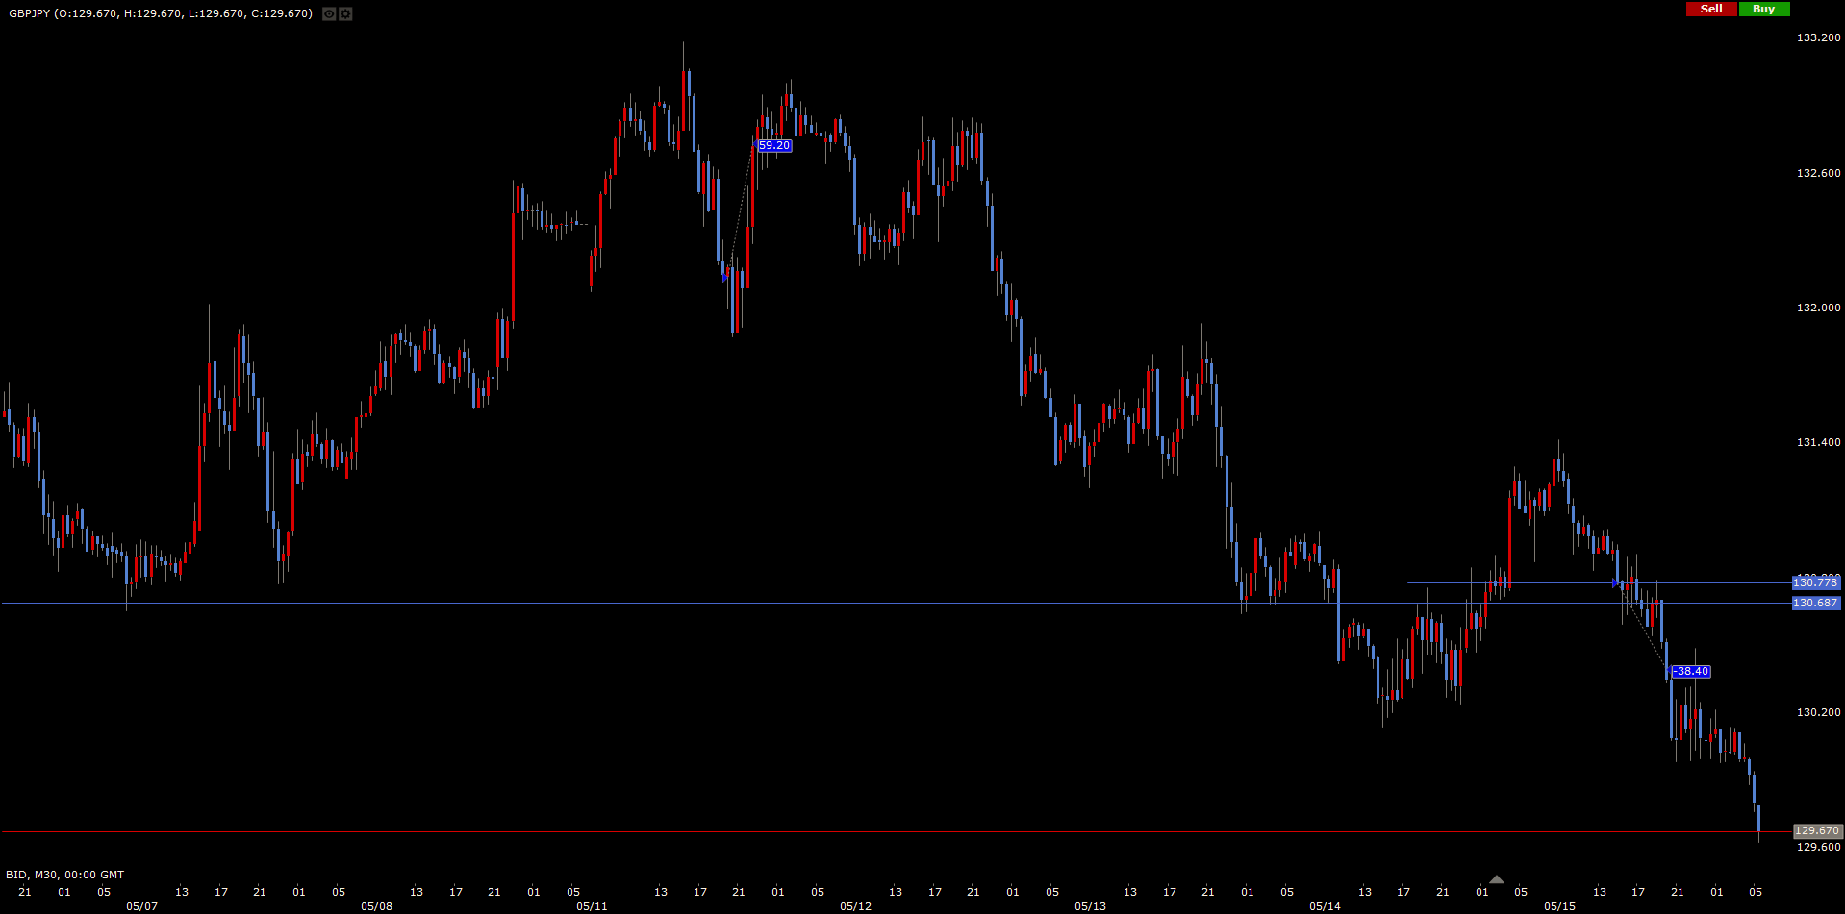The image size is (1845, 914).
Task: Click the 05/13 date on the time axis
Action: click(1090, 906)
